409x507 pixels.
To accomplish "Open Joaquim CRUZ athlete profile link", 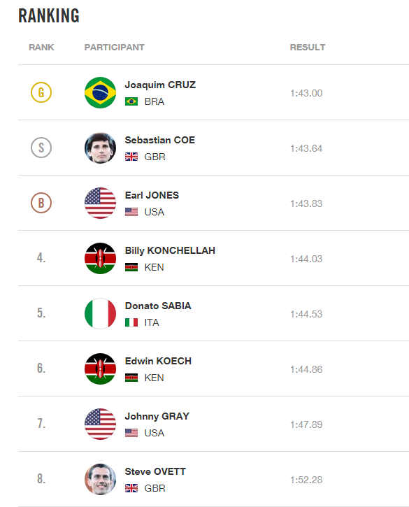I will [160, 85].
